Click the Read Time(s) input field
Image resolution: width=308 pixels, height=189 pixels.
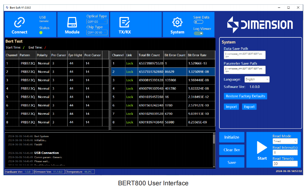point(285,164)
